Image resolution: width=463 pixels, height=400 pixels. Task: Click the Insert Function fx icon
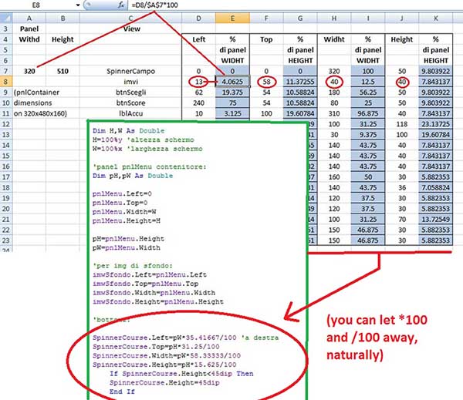121,5
